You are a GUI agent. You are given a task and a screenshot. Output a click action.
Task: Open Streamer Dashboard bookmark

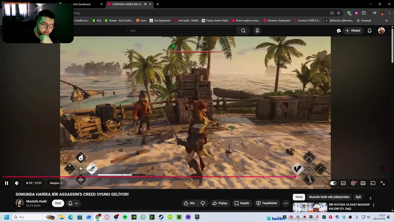pos(276,21)
